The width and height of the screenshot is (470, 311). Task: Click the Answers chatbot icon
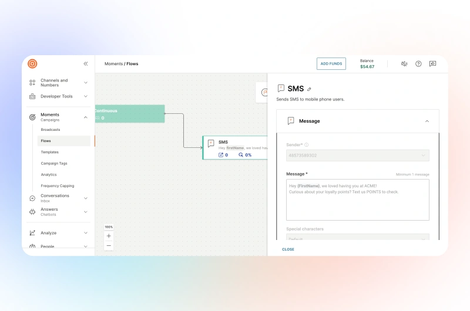coord(32,212)
